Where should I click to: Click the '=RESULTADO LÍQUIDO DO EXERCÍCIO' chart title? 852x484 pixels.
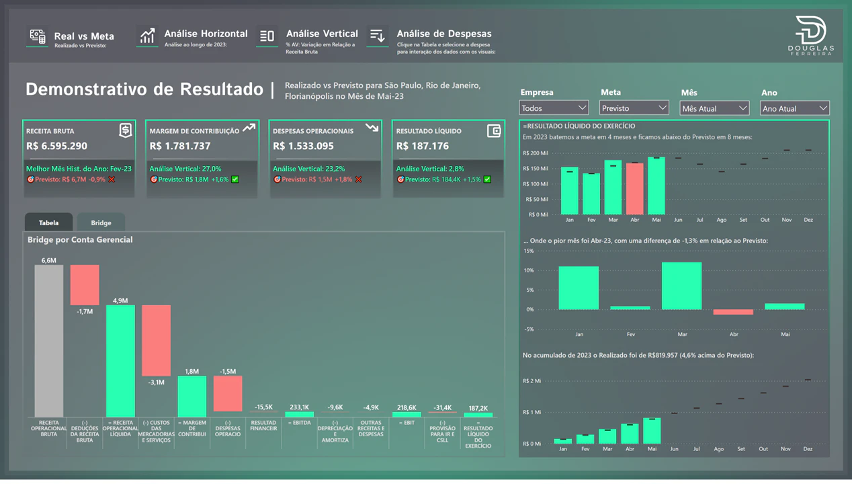point(579,126)
